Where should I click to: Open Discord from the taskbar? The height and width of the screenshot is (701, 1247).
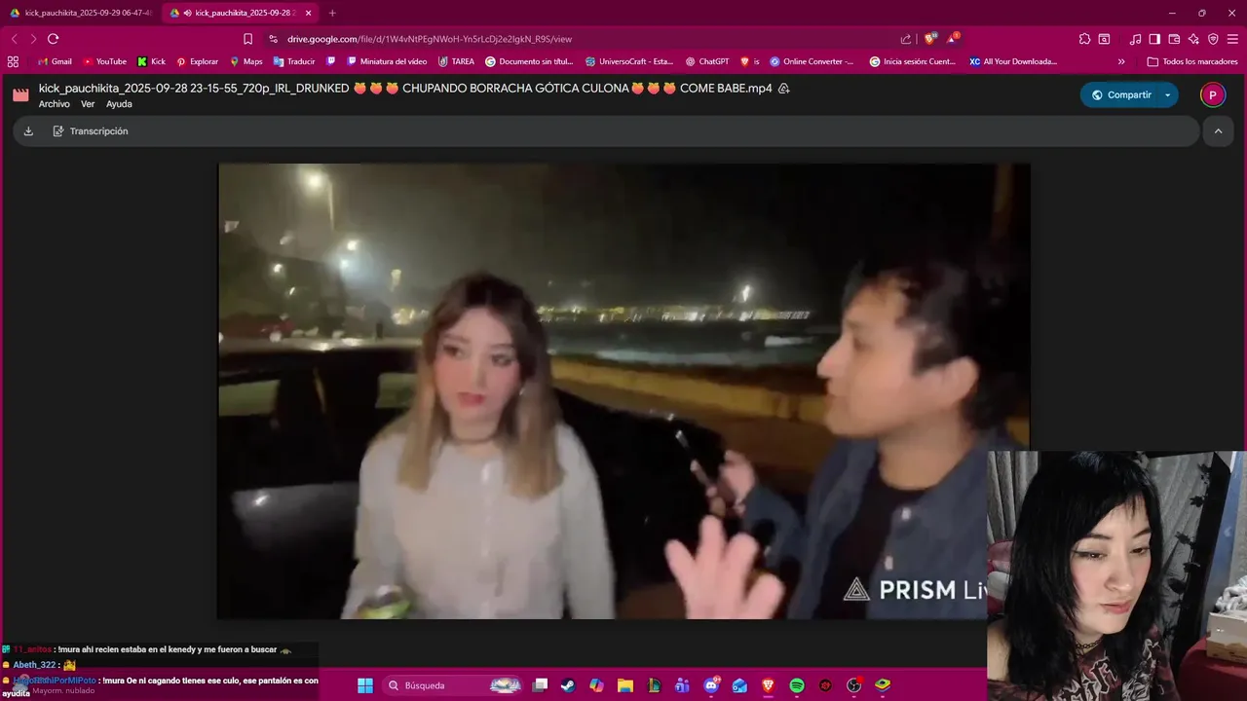711,685
